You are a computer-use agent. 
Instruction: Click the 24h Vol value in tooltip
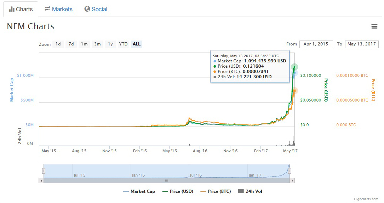tap(254, 77)
